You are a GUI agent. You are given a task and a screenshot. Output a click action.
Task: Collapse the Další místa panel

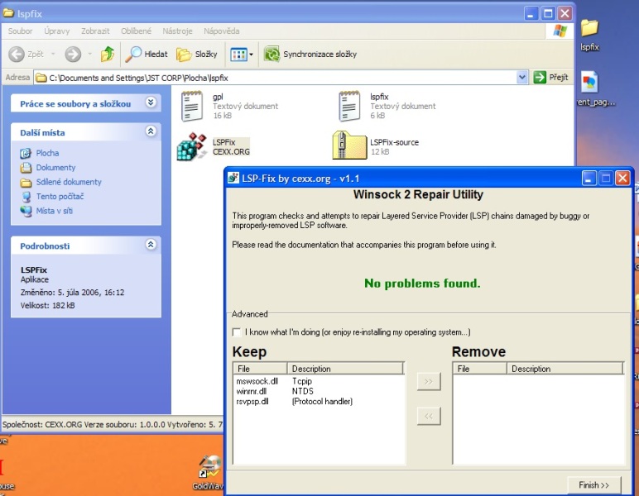(x=151, y=131)
